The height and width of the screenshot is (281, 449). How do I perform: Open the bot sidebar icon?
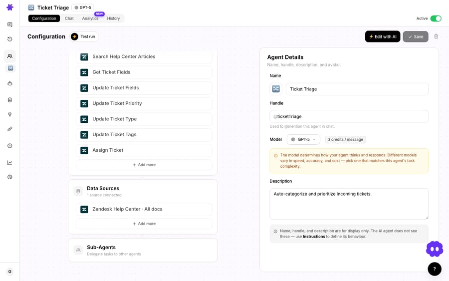pos(10,83)
